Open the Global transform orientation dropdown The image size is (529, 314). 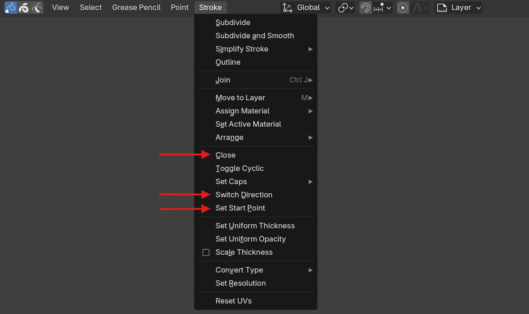[306, 8]
